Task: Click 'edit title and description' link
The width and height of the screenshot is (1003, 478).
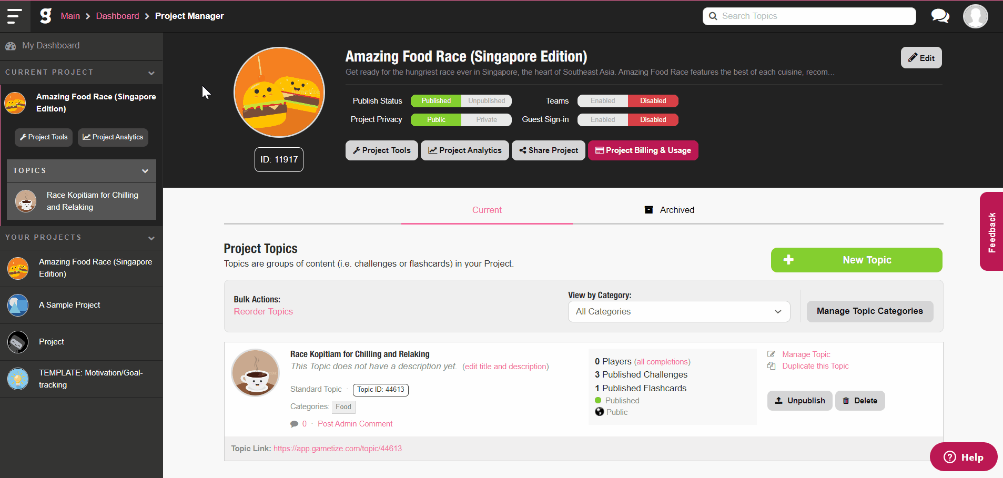Action: [x=505, y=367]
